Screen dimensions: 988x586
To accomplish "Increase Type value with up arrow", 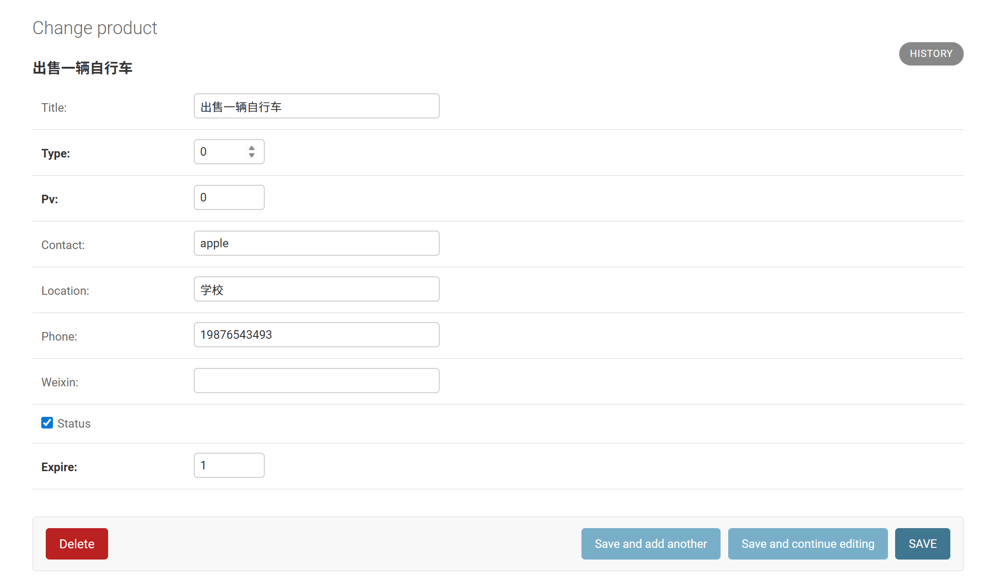I will click(x=252, y=148).
